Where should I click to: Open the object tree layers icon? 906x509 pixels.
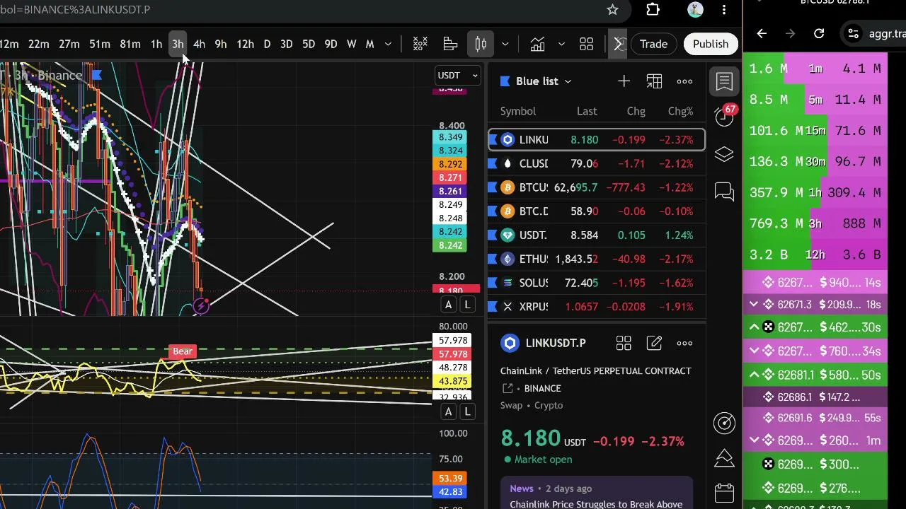click(x=724, y=155)
